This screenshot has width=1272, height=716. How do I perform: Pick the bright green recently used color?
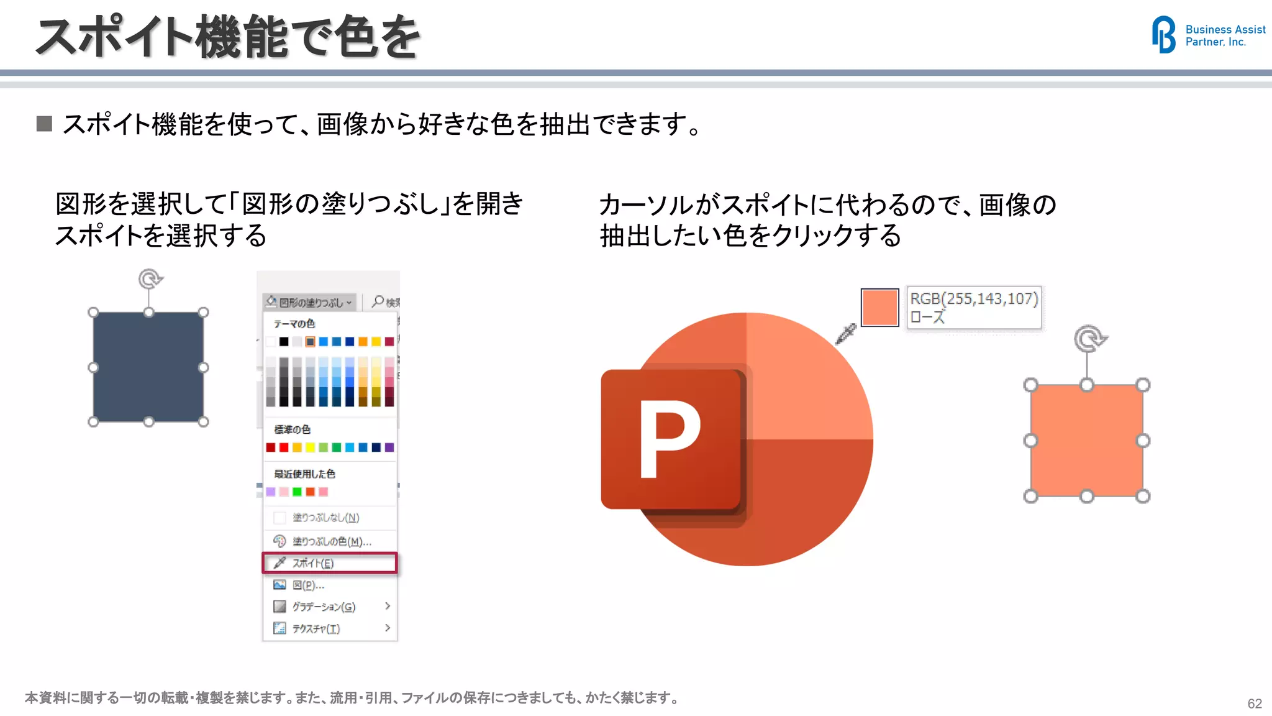point(297,492)
